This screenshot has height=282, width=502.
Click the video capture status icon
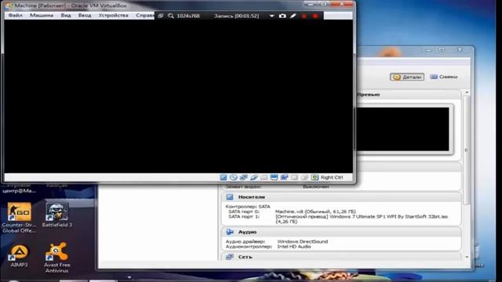click(x=284, y=177)
